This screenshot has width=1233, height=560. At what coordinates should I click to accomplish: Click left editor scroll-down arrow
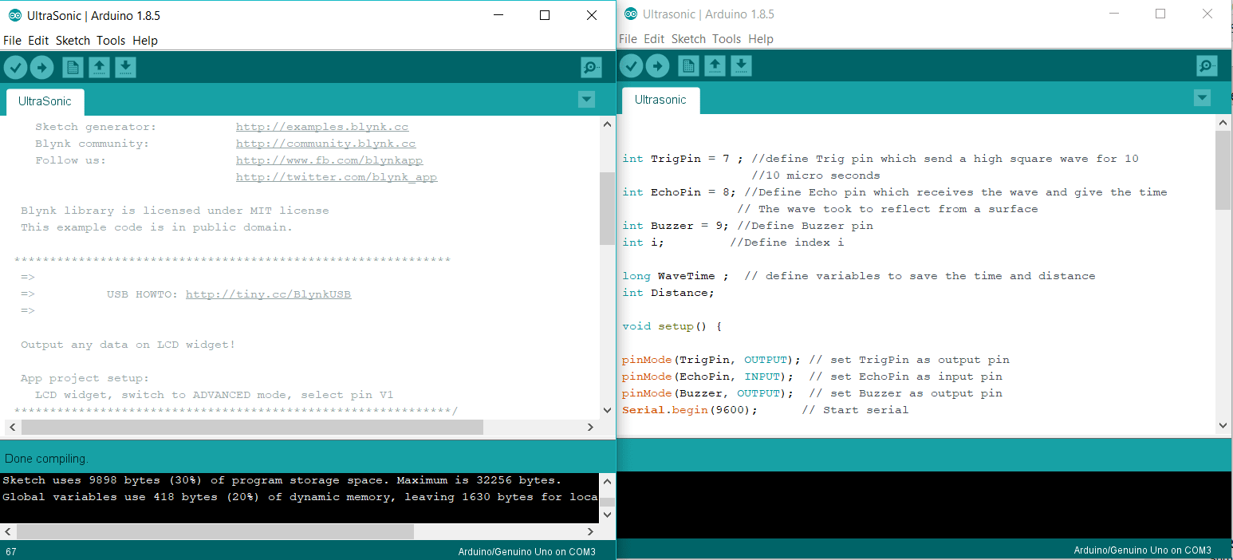[607, 409]
